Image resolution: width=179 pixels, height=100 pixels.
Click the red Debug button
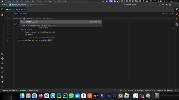[146, 5]
